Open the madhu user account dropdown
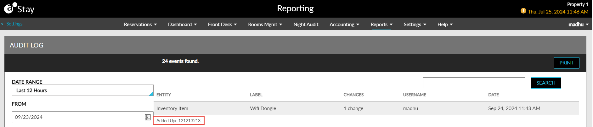 pos(579,24)
